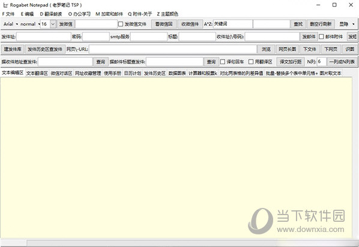Focus the 据邮件标题查发件 search field
The image size is (359, 247).
175,62
